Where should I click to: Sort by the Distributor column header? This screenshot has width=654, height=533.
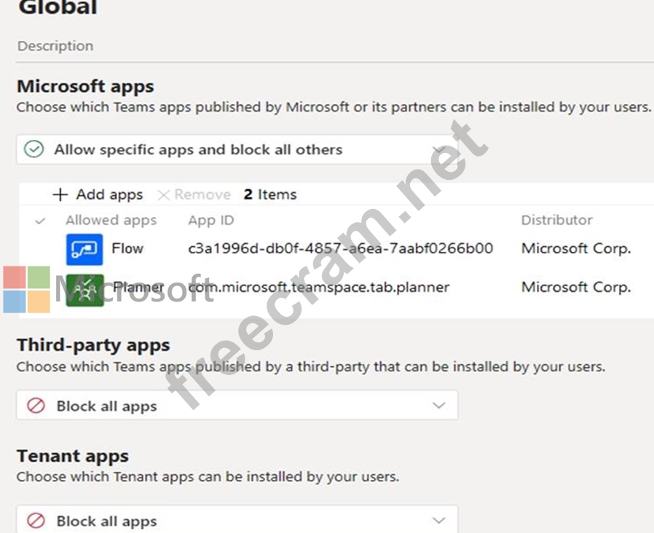click(556, 220)
